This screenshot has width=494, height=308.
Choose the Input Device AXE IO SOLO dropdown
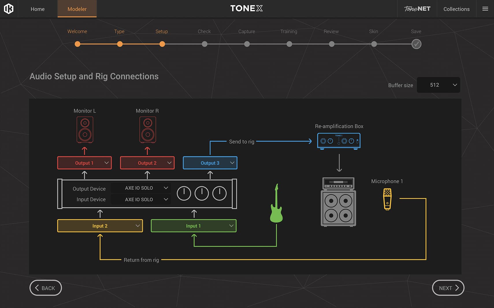click(x=141, y=199)
